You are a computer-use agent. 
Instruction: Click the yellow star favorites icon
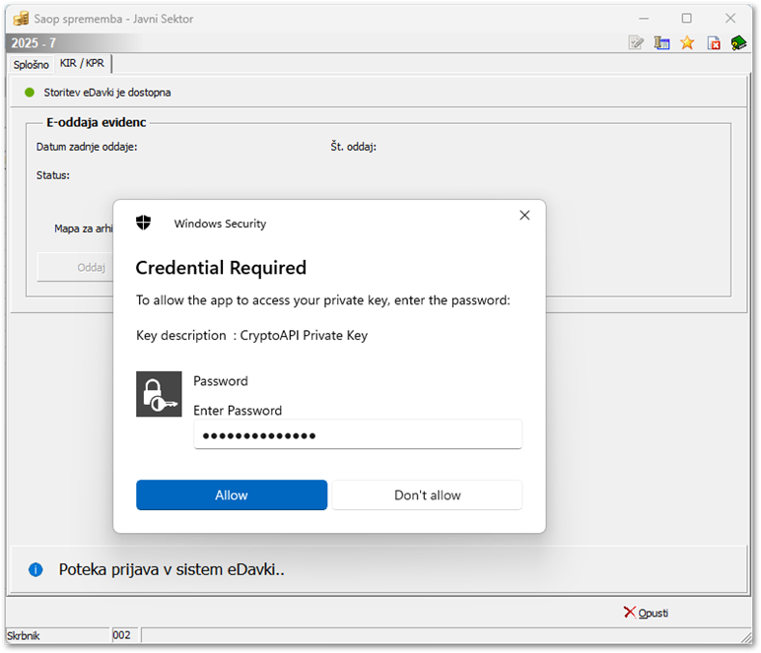pyautogui.click(x=687, y=43)
